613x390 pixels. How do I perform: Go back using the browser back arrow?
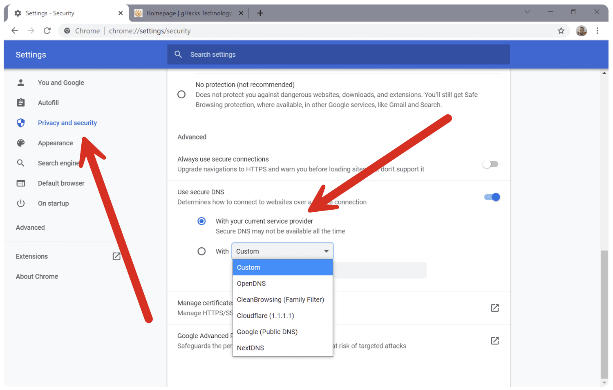(x=15, y=31)
